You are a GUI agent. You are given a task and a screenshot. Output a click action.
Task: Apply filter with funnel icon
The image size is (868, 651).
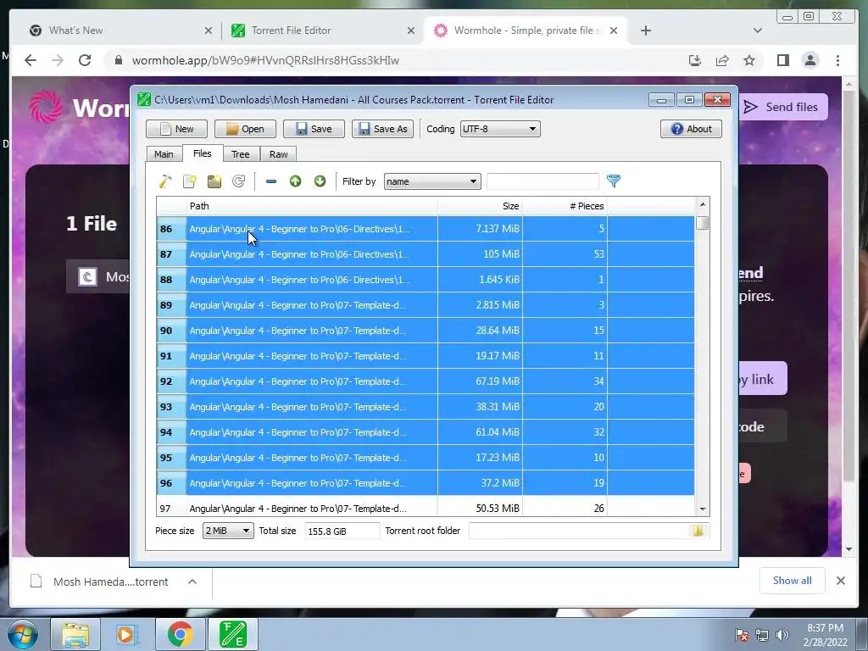614,181
